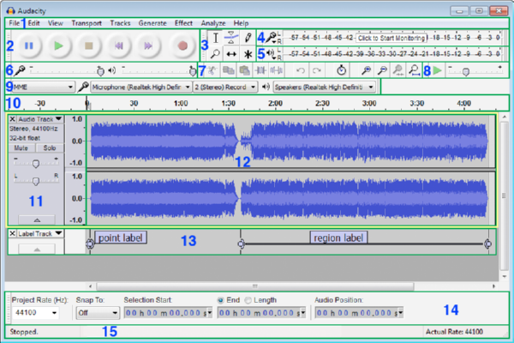The height and width of the screenshot is (343, 514).
Task: Click to Start Monitoring in the record meter
Action: pos(391,38)
